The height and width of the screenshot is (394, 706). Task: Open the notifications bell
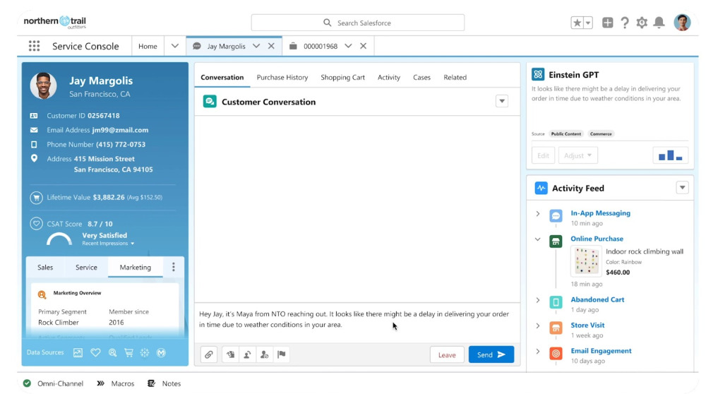pos(659,23)
